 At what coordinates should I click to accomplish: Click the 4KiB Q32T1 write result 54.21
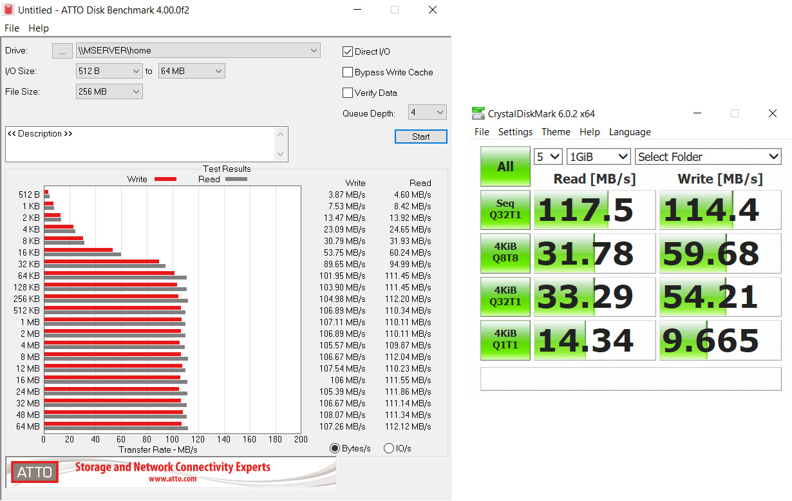pos(721,296)
